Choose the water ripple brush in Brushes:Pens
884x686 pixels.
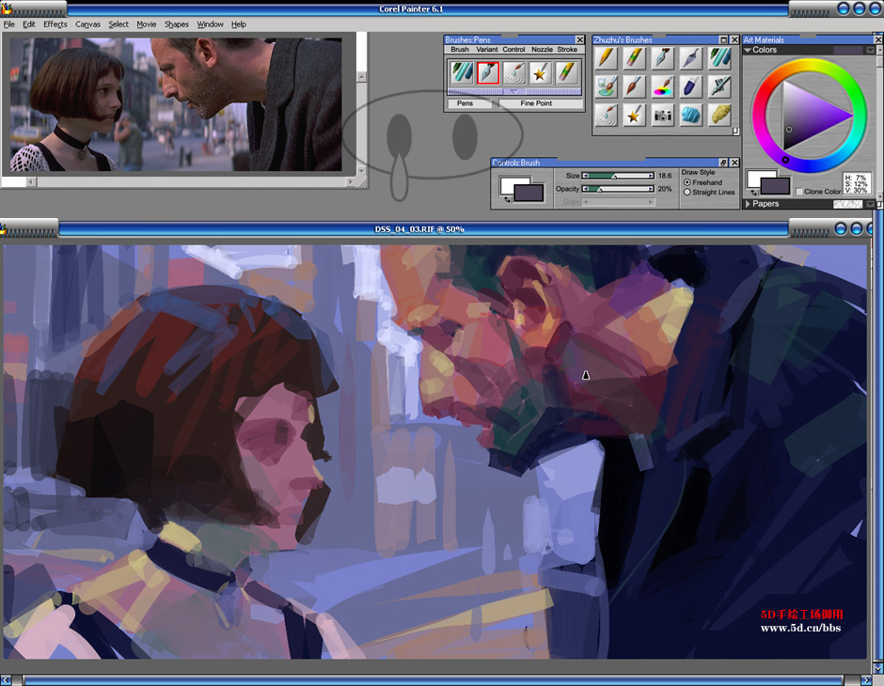click(x=514, y=72)
